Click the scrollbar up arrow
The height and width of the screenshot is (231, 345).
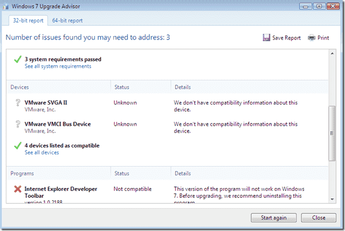[x=332, y=54]
